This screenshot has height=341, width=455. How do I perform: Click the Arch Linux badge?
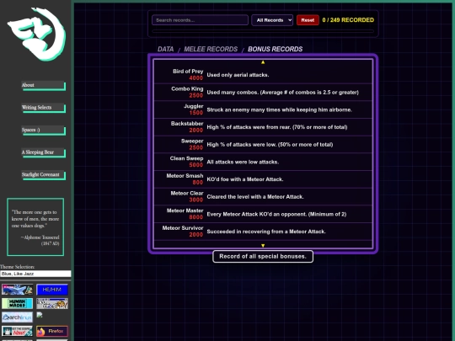tap(17, 317)
